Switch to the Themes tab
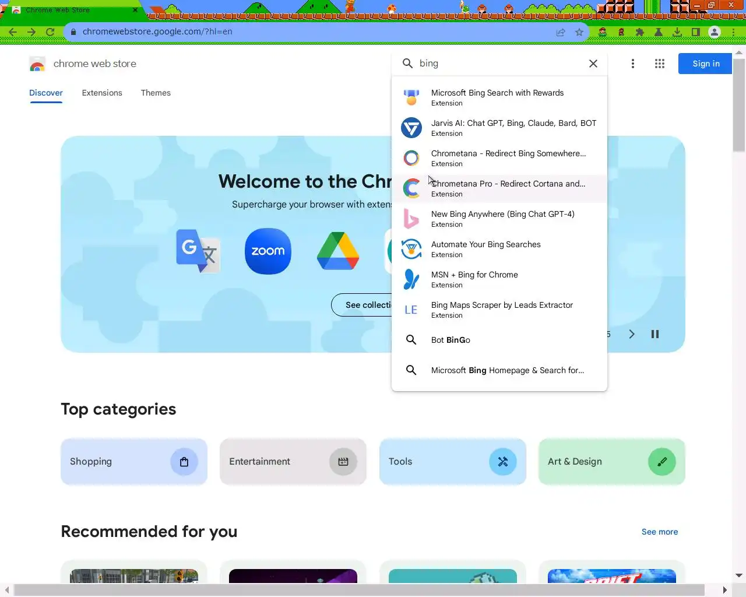The width and height of the screenshot is (746, 597). [x=156, y=93]
